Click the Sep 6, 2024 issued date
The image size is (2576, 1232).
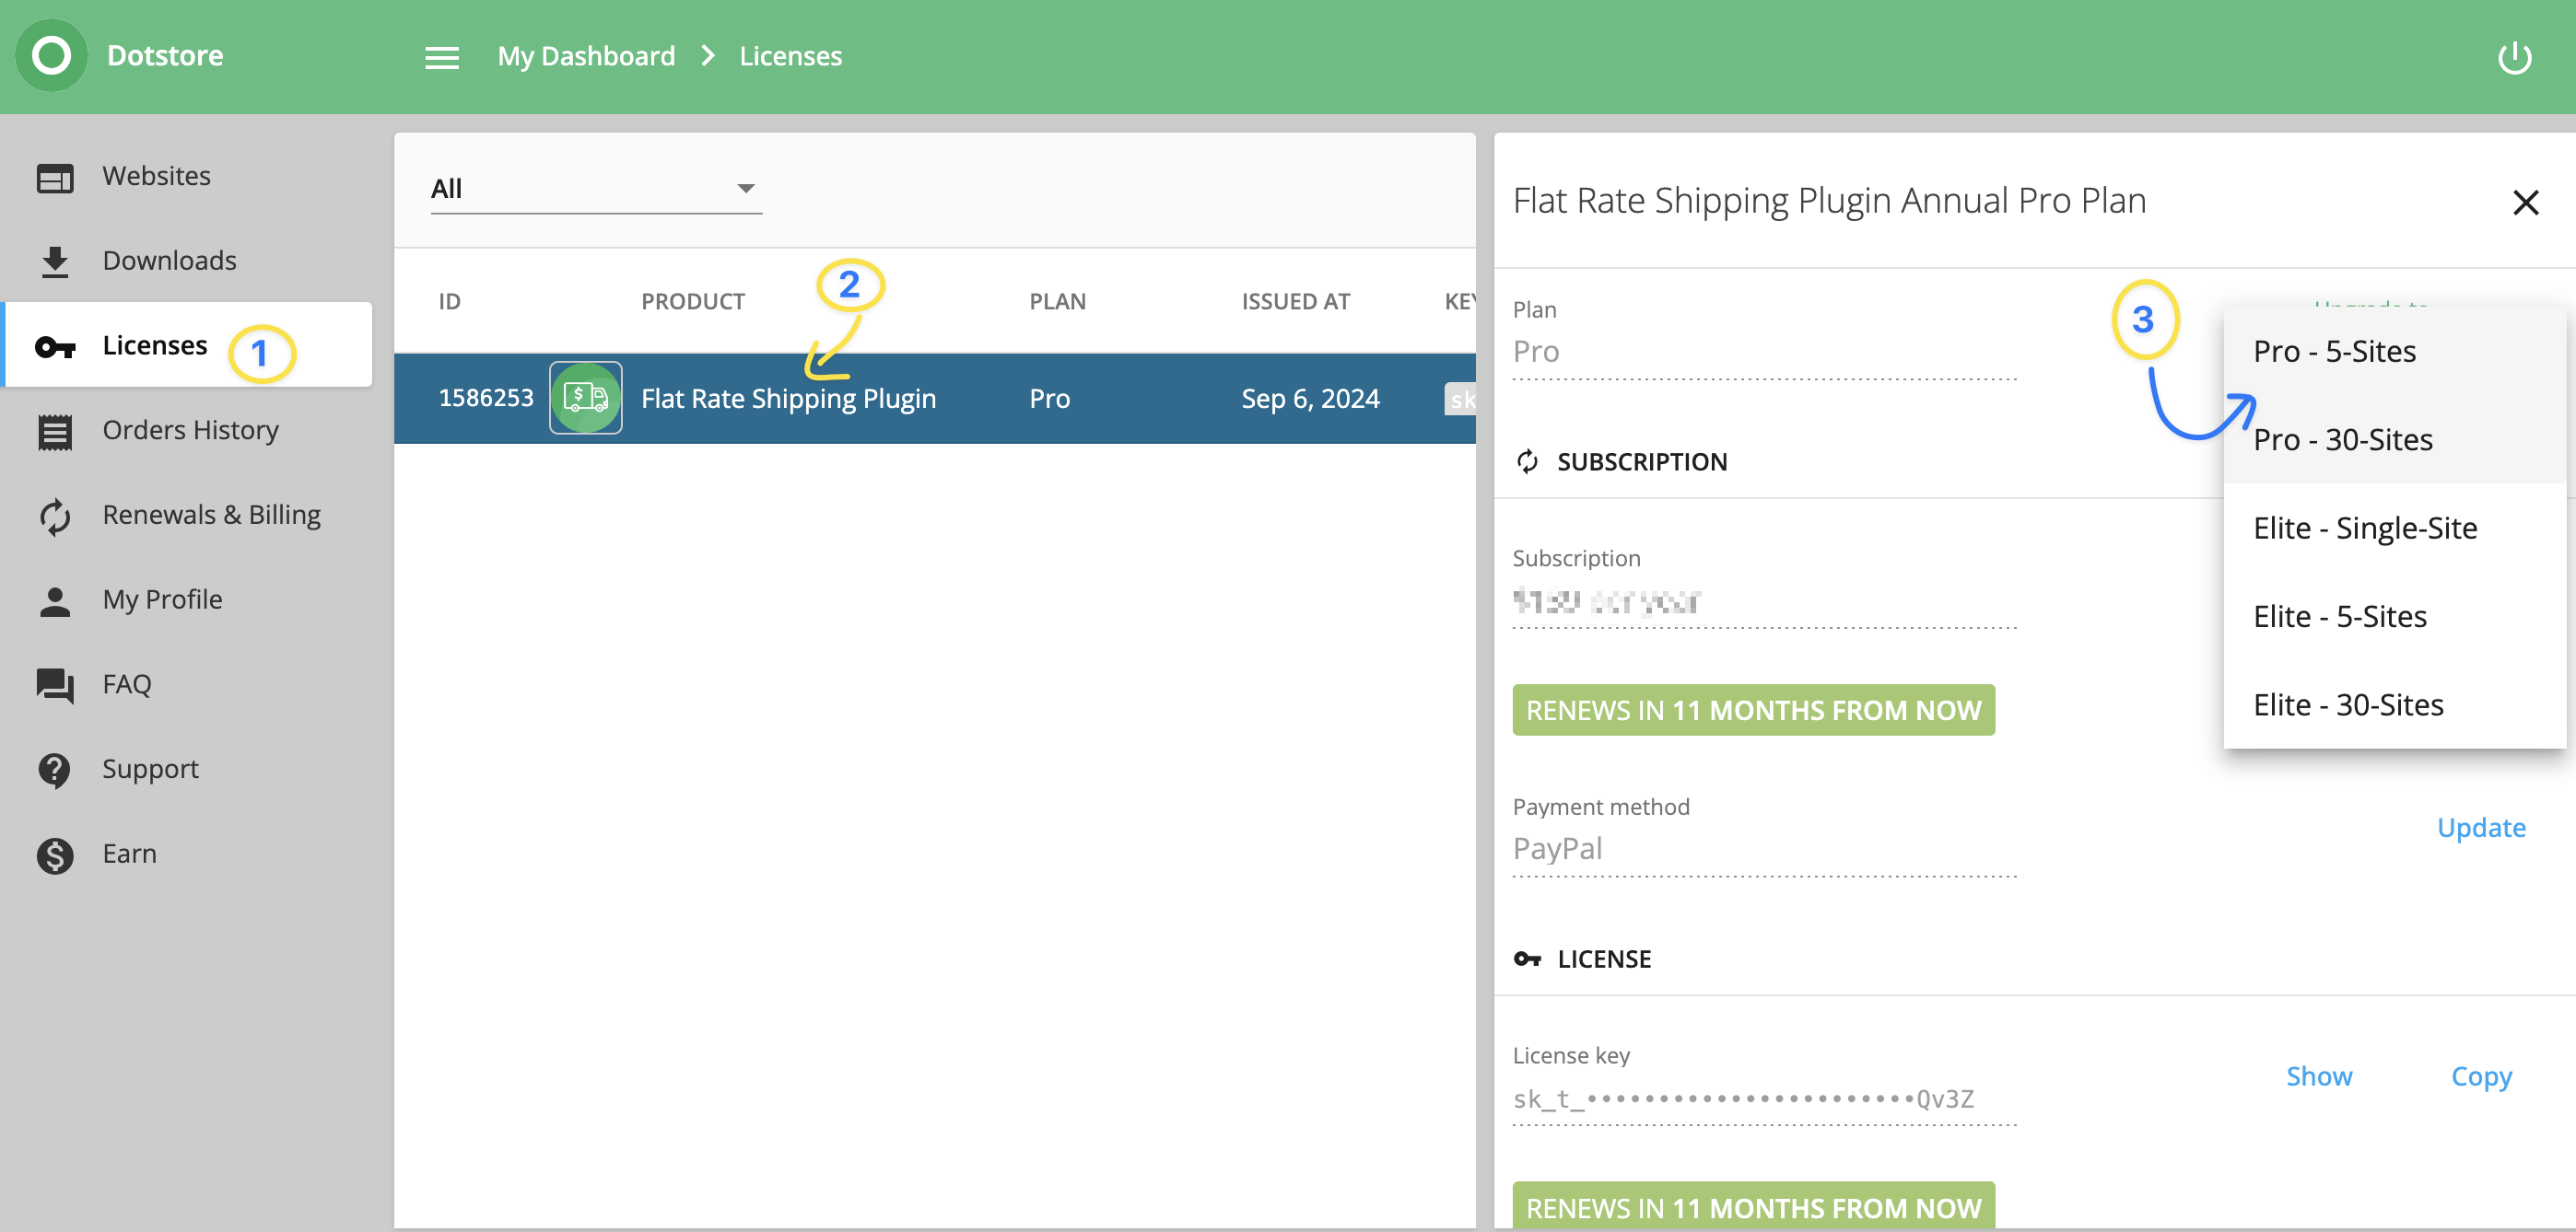[x=1310, y=399]
